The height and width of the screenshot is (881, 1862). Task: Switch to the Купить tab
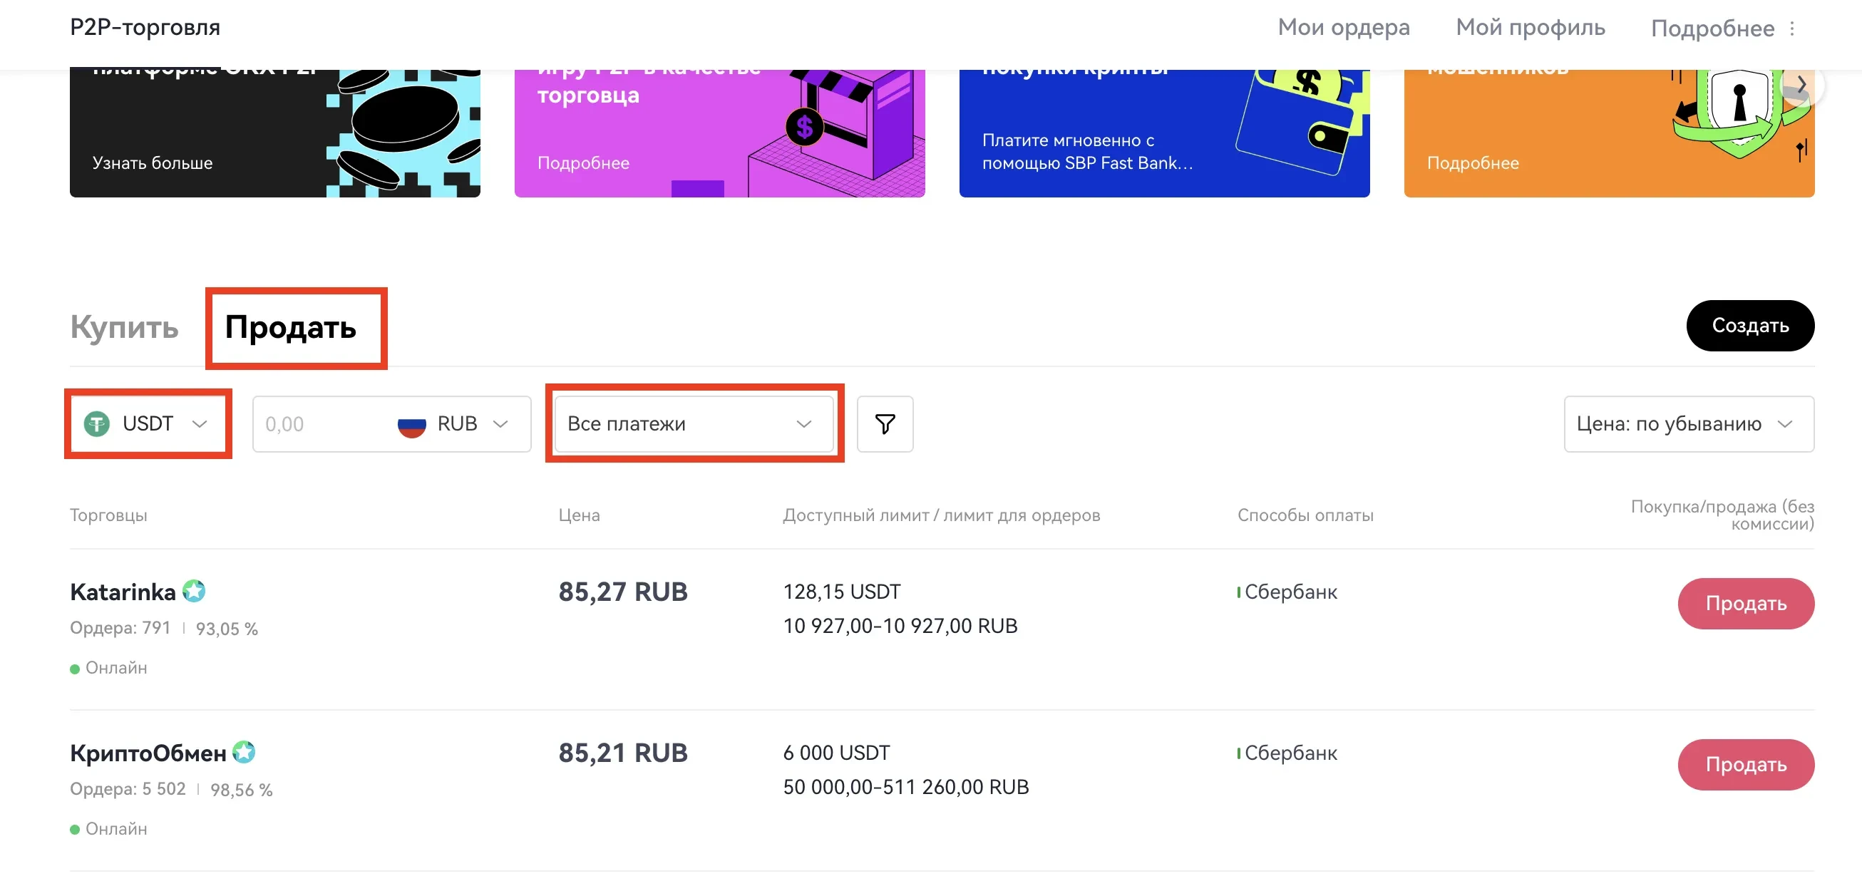click(x=124, y=327)
